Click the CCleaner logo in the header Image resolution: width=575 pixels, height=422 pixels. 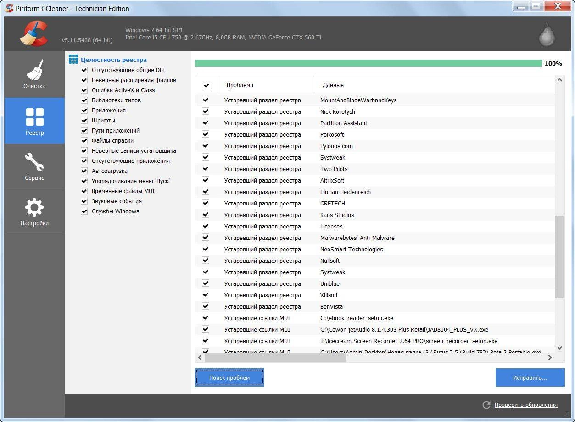(34, 34)
